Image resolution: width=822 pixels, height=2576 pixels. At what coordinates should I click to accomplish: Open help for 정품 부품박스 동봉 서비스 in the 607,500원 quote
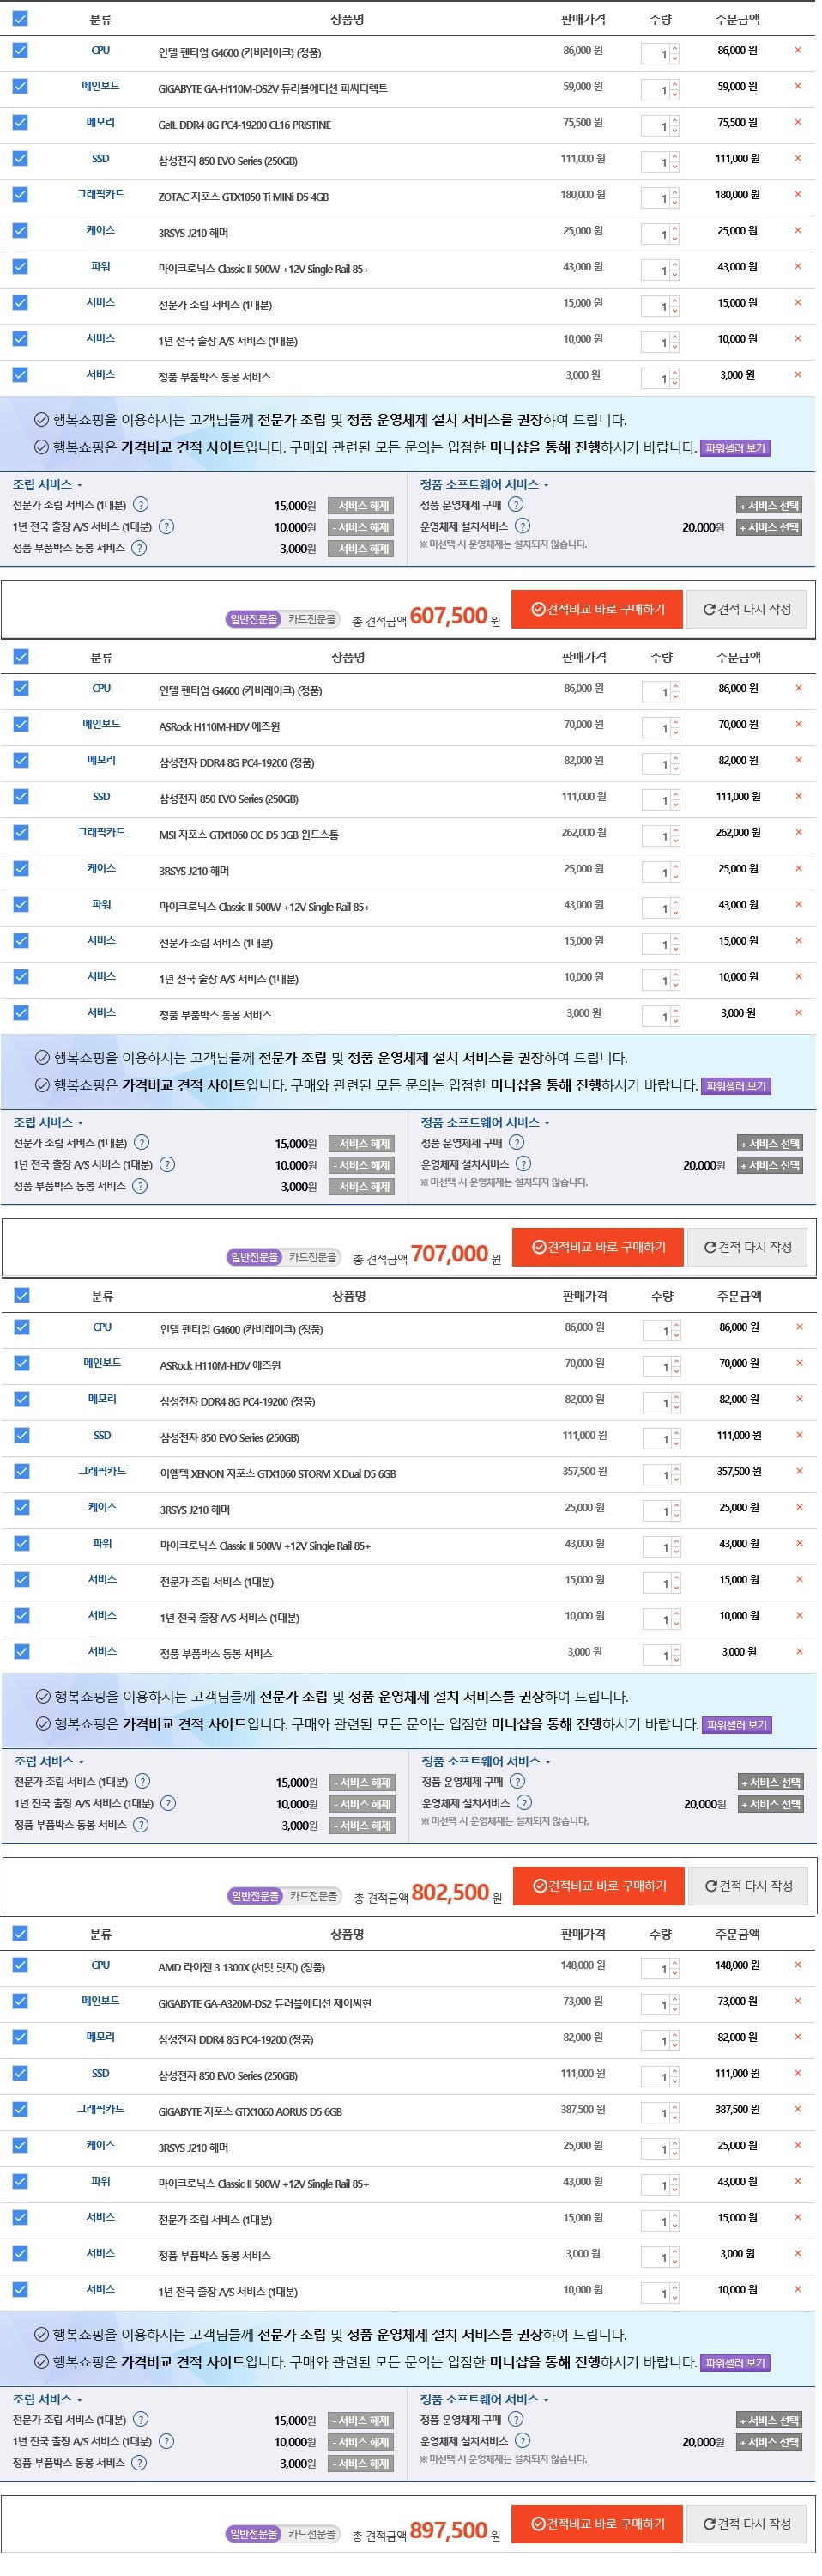tap(139, 548)
